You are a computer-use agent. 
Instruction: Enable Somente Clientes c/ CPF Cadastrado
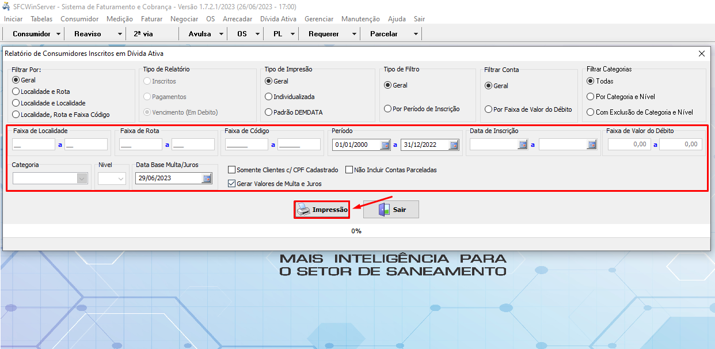[232, 170]
